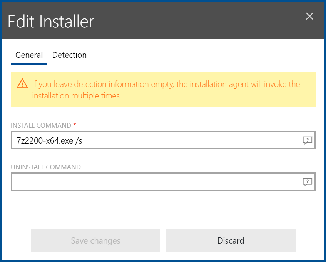The image size is (326, 262).
Task: Click the UNINSTALL COMMAND label
Action: point(46,167)
